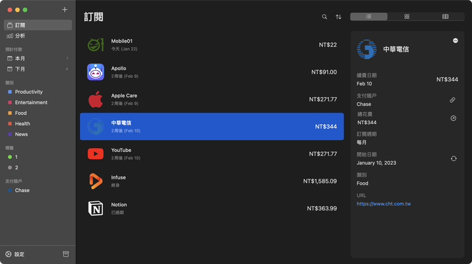The width and height of the screenshot is (472, 264).
Task: Switch to list view layout
Action: coord(368,16)
